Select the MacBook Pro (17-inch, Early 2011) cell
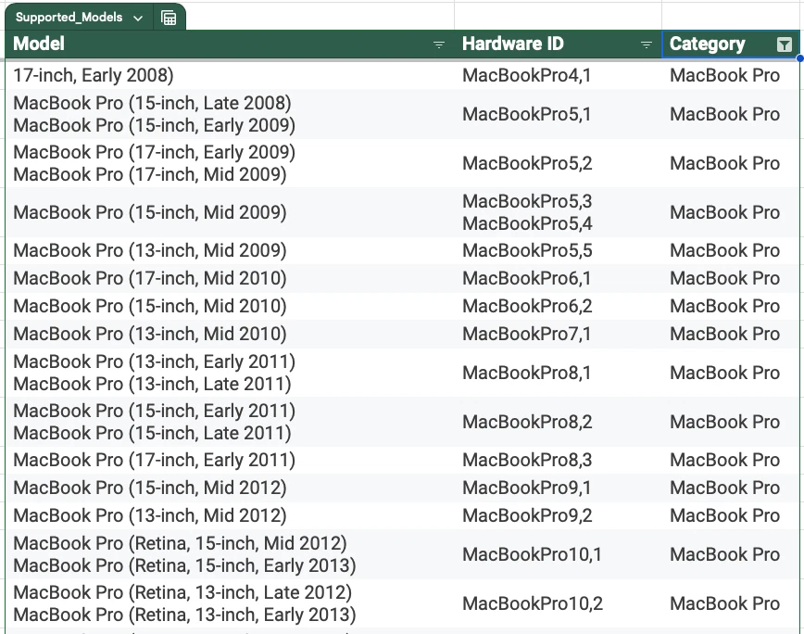Image resolution: width=804 pixels, height=634 pixels. click(x=230, y=460)
